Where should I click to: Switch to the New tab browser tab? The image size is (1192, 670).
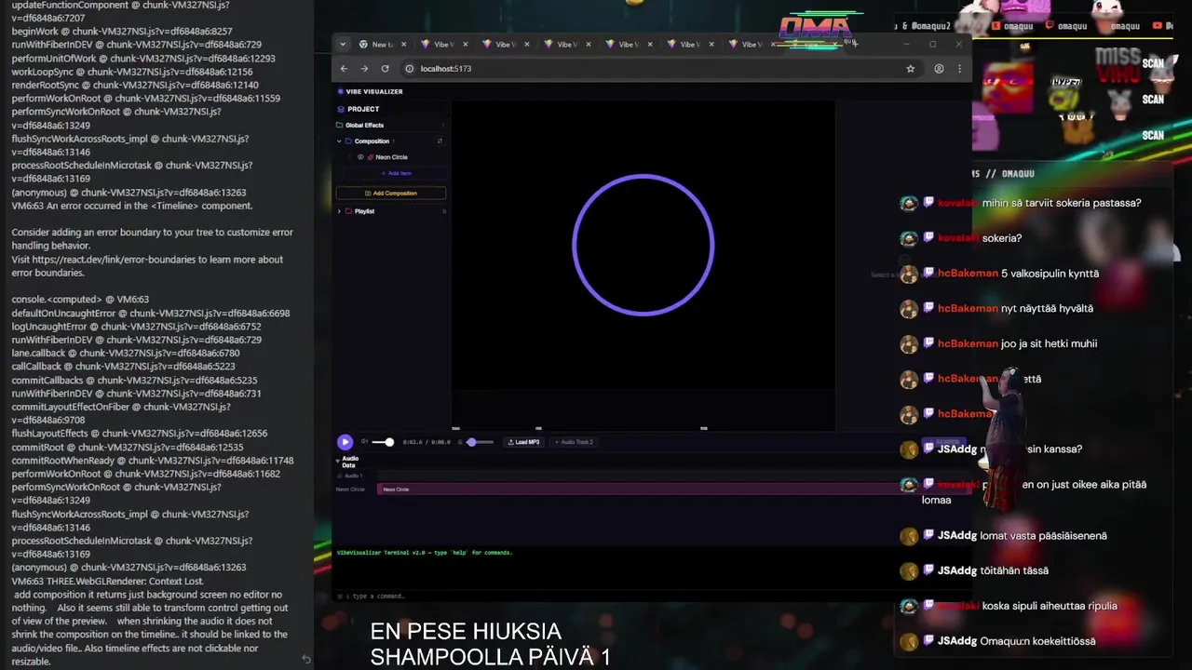(x=382, y=45)
